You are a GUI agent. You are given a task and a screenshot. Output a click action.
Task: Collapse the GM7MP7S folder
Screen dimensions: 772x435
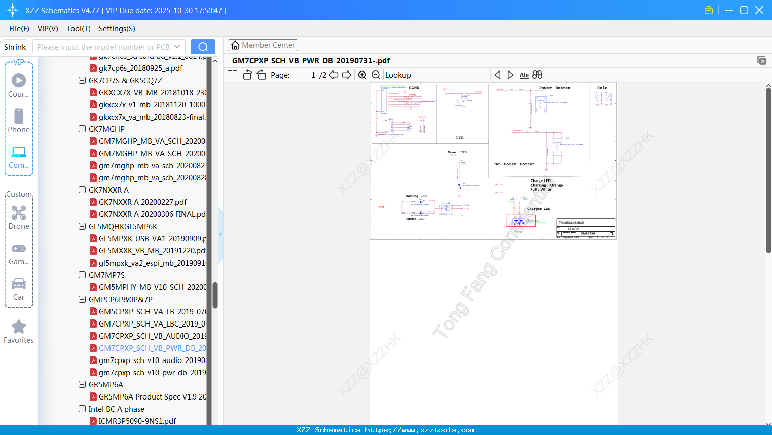[x=82, y=275]
